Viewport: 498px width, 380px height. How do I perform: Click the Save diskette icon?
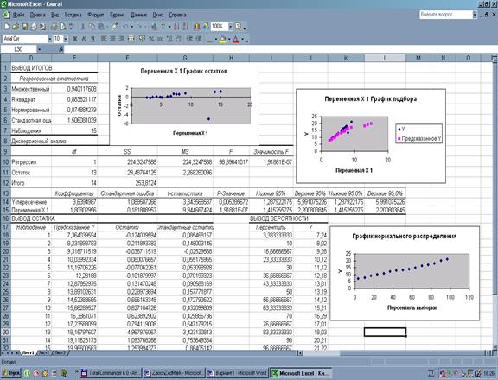[24, 27]
